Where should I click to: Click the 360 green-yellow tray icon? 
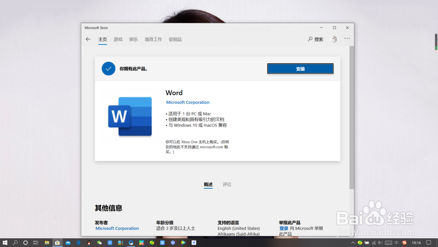coord(360,243)
